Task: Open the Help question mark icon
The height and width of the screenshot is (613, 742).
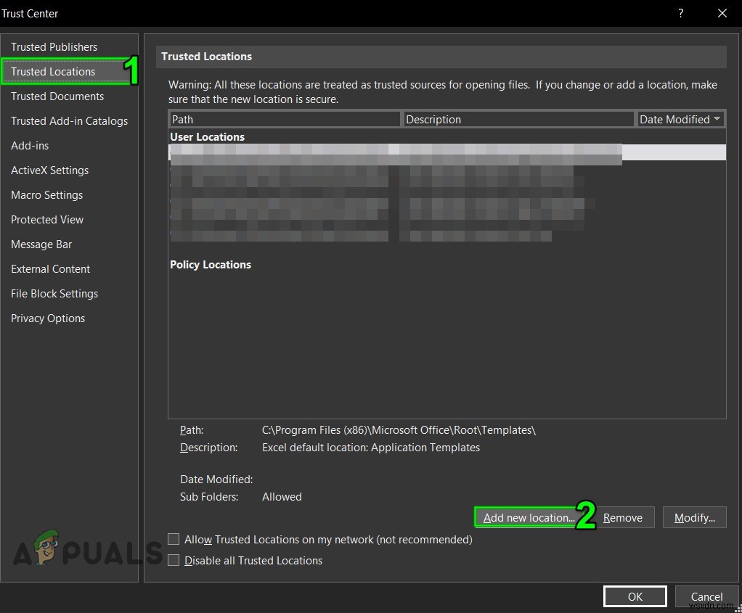Action: coord(680,13)
